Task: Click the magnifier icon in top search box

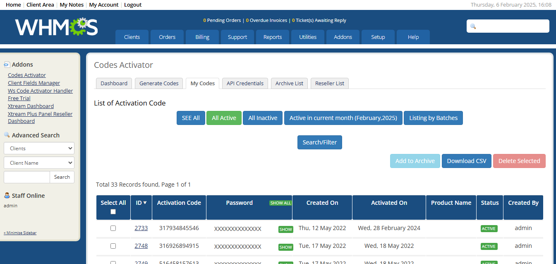Action: pyautogui.click(x=473, y=26)
